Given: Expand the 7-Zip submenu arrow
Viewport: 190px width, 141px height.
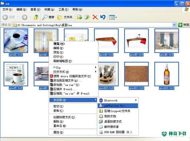Looking at the screenshot, I should coord(95,67).
